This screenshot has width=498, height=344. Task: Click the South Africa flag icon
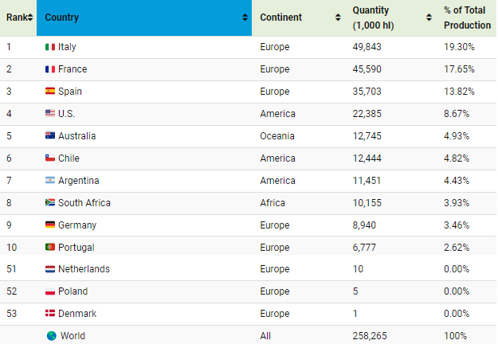[50, 203]
